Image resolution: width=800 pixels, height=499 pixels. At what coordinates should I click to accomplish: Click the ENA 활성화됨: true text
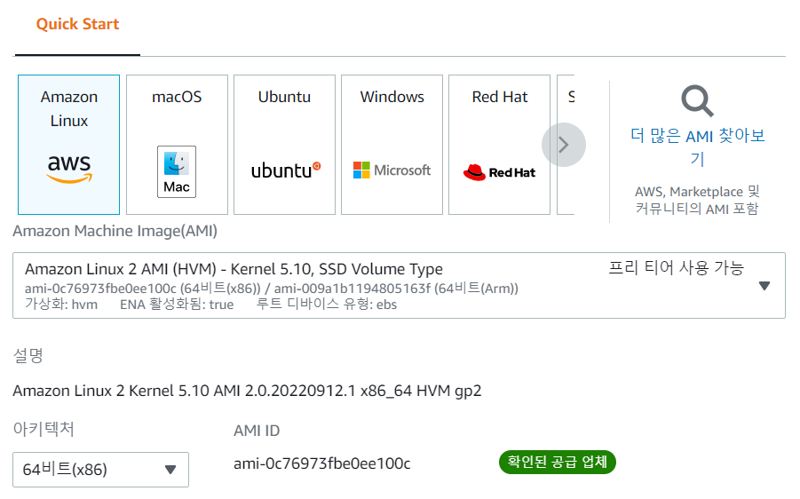pyautogui.click(x=177, y=305)
